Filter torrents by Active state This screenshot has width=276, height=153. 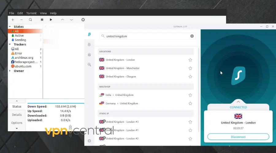tap(25, 35)
